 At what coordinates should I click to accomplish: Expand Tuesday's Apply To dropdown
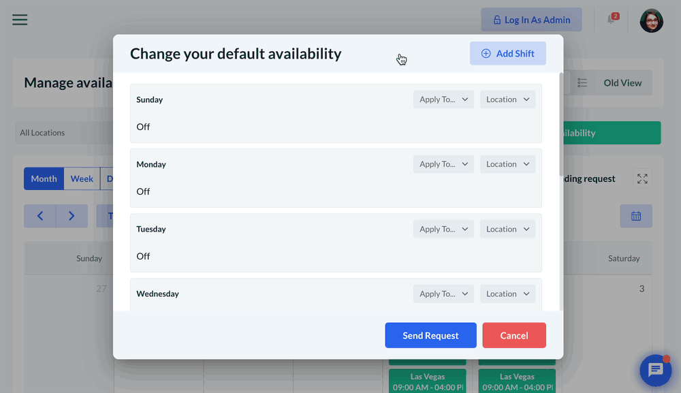[x=443, y=229]
